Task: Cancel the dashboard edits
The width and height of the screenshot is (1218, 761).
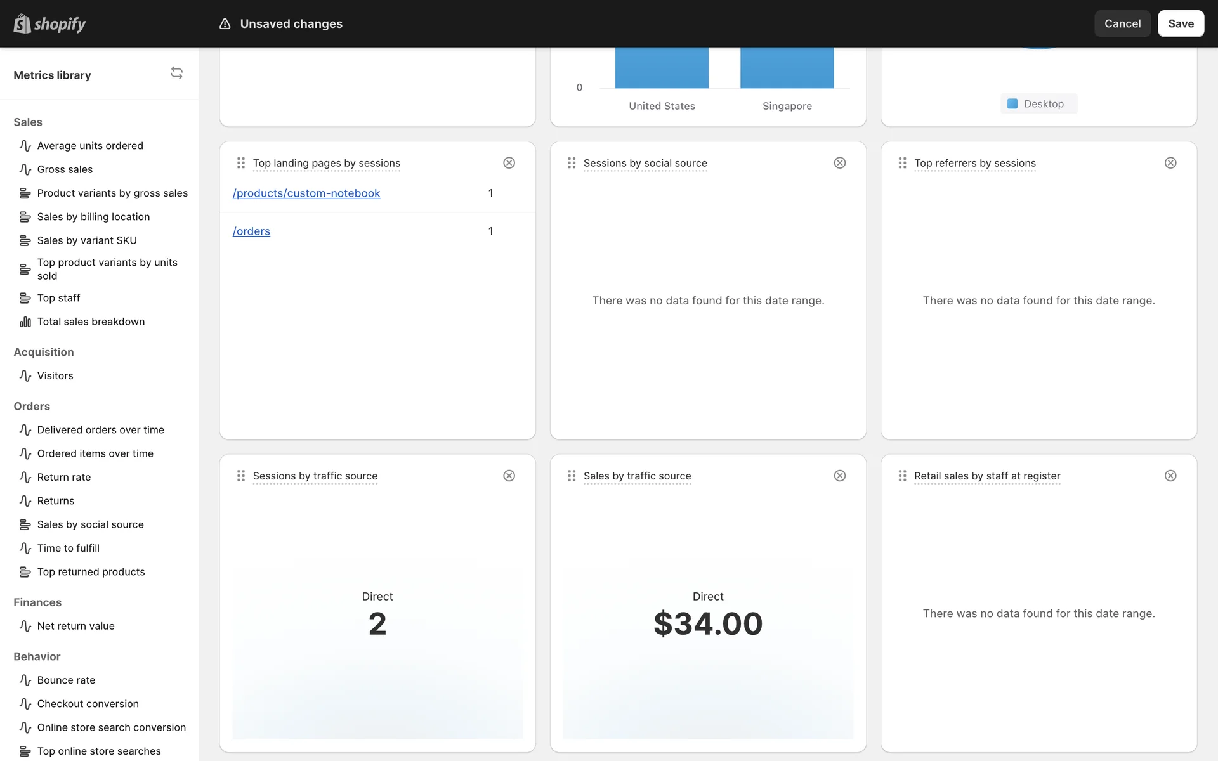Action: 1122,24
